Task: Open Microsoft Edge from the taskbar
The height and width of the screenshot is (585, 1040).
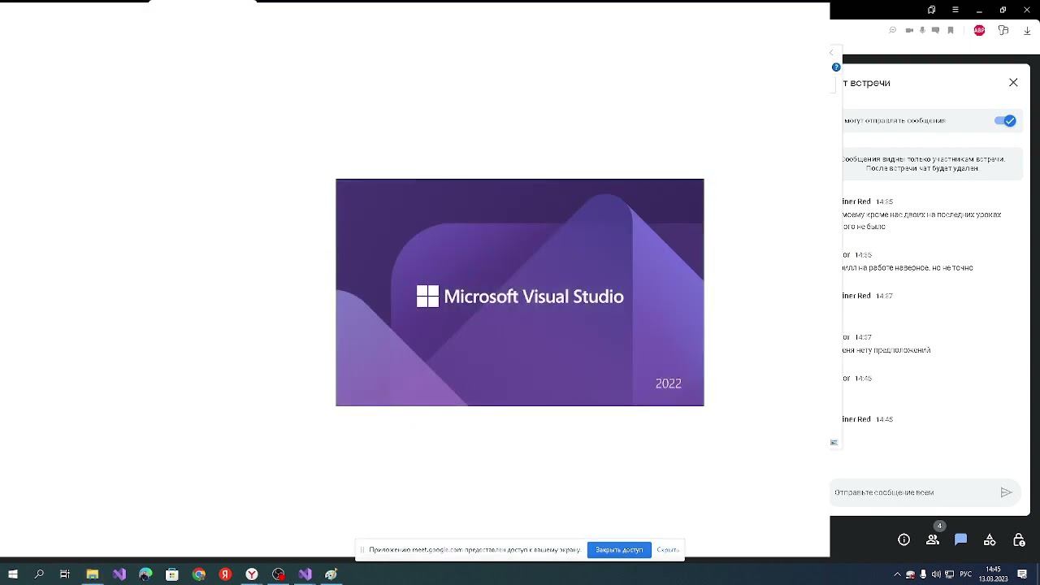Action: [x=145, y=574]
